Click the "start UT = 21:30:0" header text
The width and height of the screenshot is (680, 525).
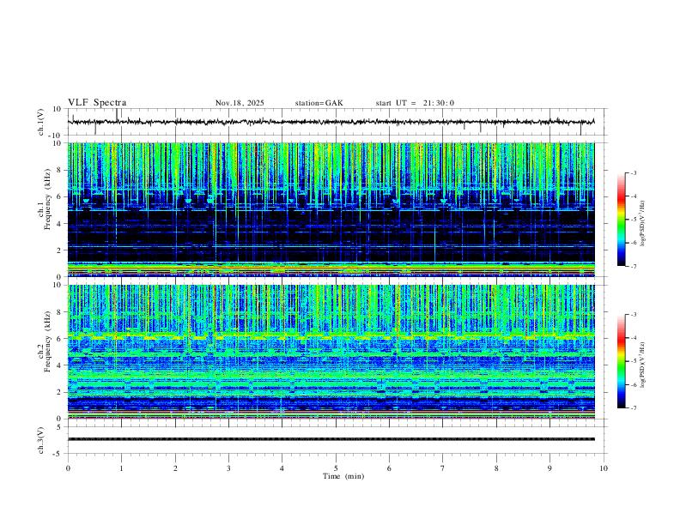415,103
